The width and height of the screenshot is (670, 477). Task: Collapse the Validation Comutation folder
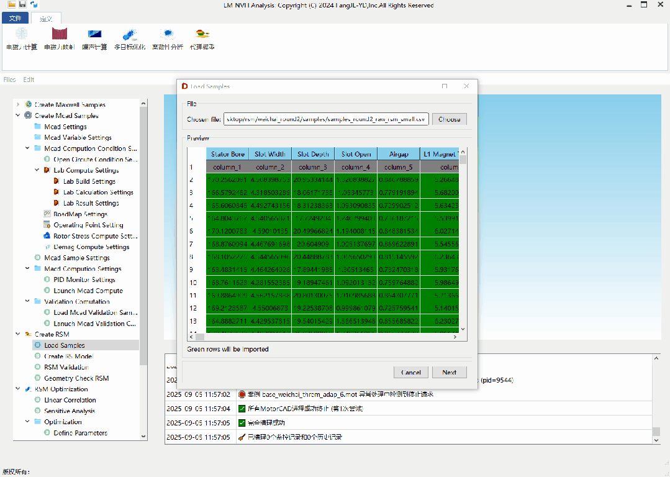[28, 301]
